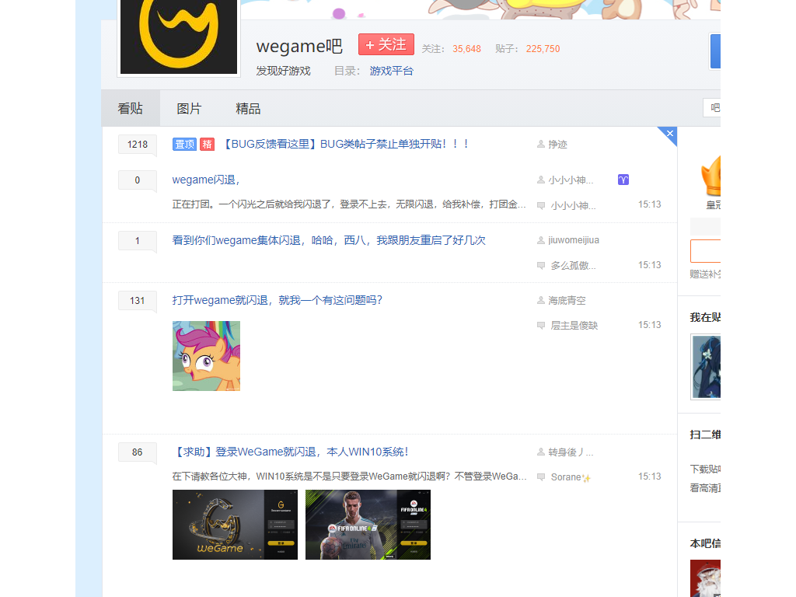
Task: Open the pinned BUG反馈看这里 post
Action: click(345, 144)
